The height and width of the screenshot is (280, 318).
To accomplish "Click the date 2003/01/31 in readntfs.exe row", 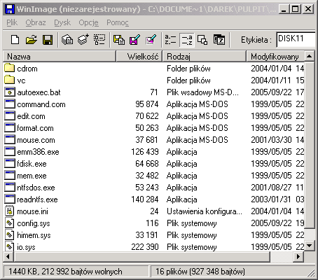I will coord(271,199).
